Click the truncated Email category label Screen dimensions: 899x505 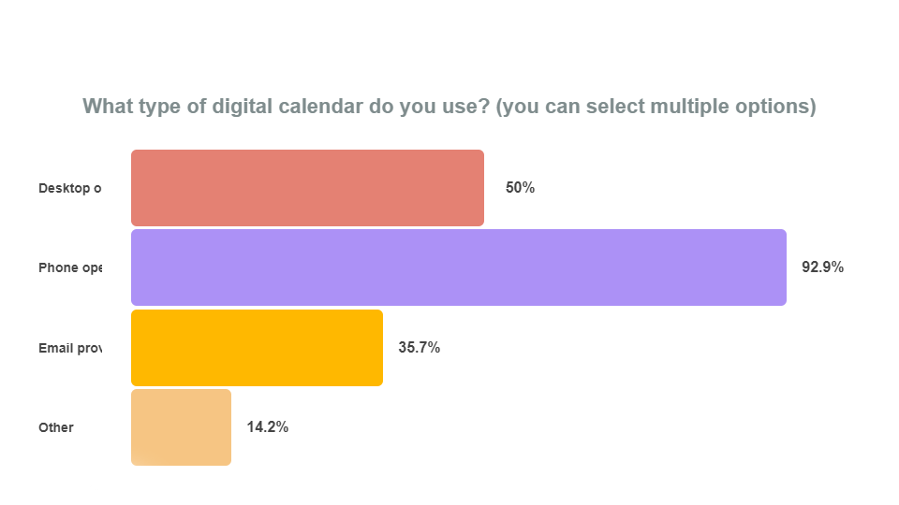point(70,348)
